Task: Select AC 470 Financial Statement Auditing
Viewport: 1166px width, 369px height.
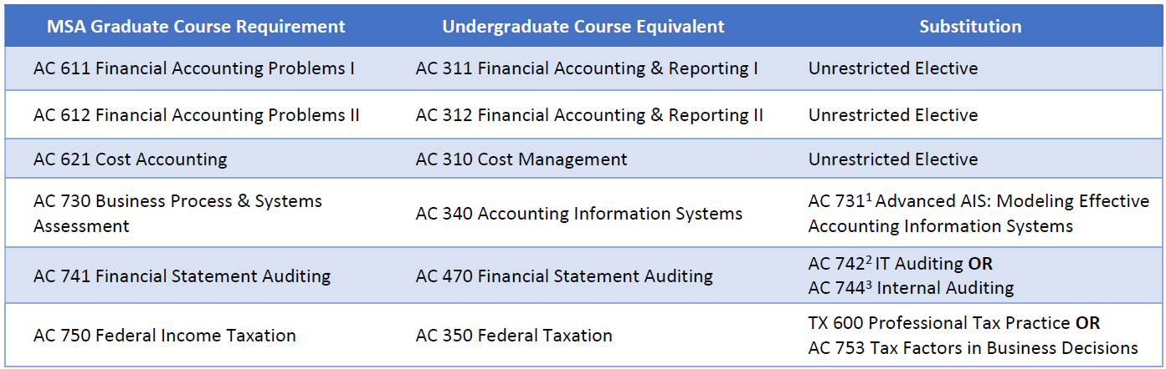Action: click(x=564, y=275)
